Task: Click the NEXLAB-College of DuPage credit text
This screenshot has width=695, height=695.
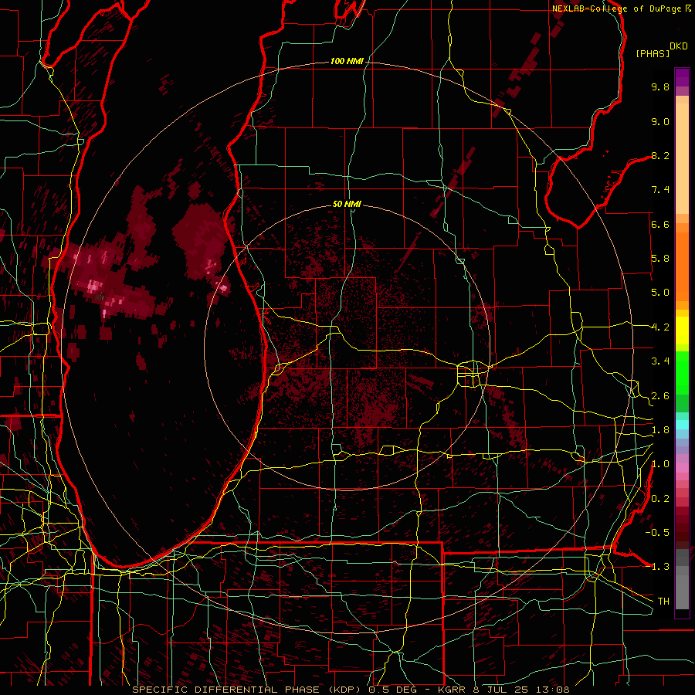Action: pyautogui.click(x=617, y=8)
